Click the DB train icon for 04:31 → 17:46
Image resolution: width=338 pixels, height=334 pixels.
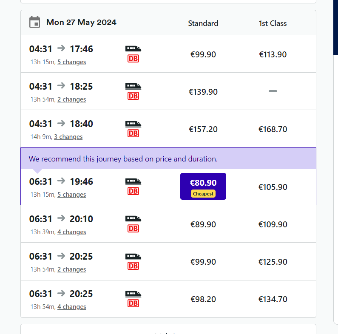[133, 54]
